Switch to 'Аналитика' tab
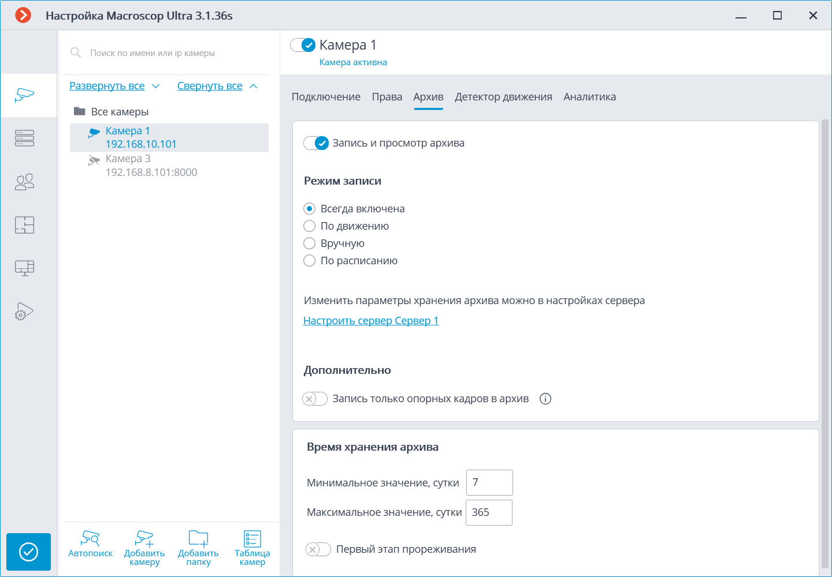832x577 pixels. [590, 97]
